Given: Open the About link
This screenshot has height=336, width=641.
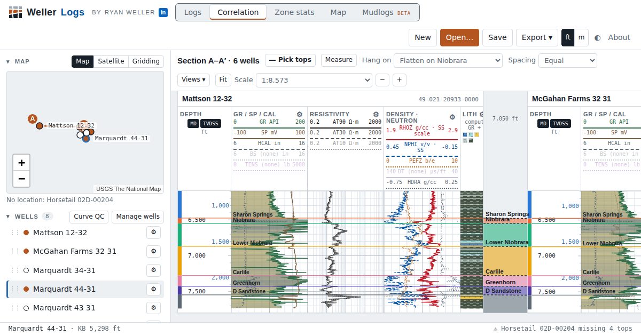Looking at the screenshot, I should (x=619, y=37).
